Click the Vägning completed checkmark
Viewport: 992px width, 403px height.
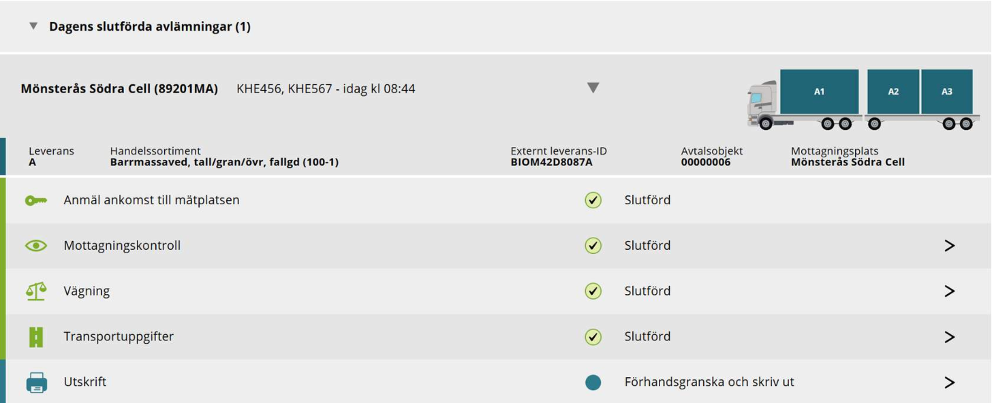(x=593, y=291)
